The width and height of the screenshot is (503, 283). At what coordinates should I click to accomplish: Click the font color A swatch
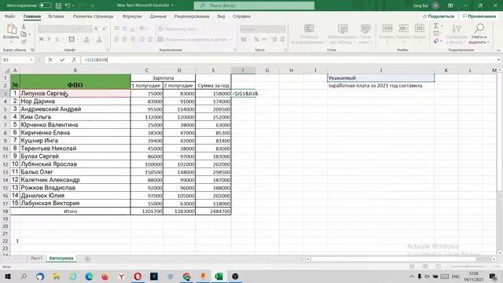(x=99, y=39)
